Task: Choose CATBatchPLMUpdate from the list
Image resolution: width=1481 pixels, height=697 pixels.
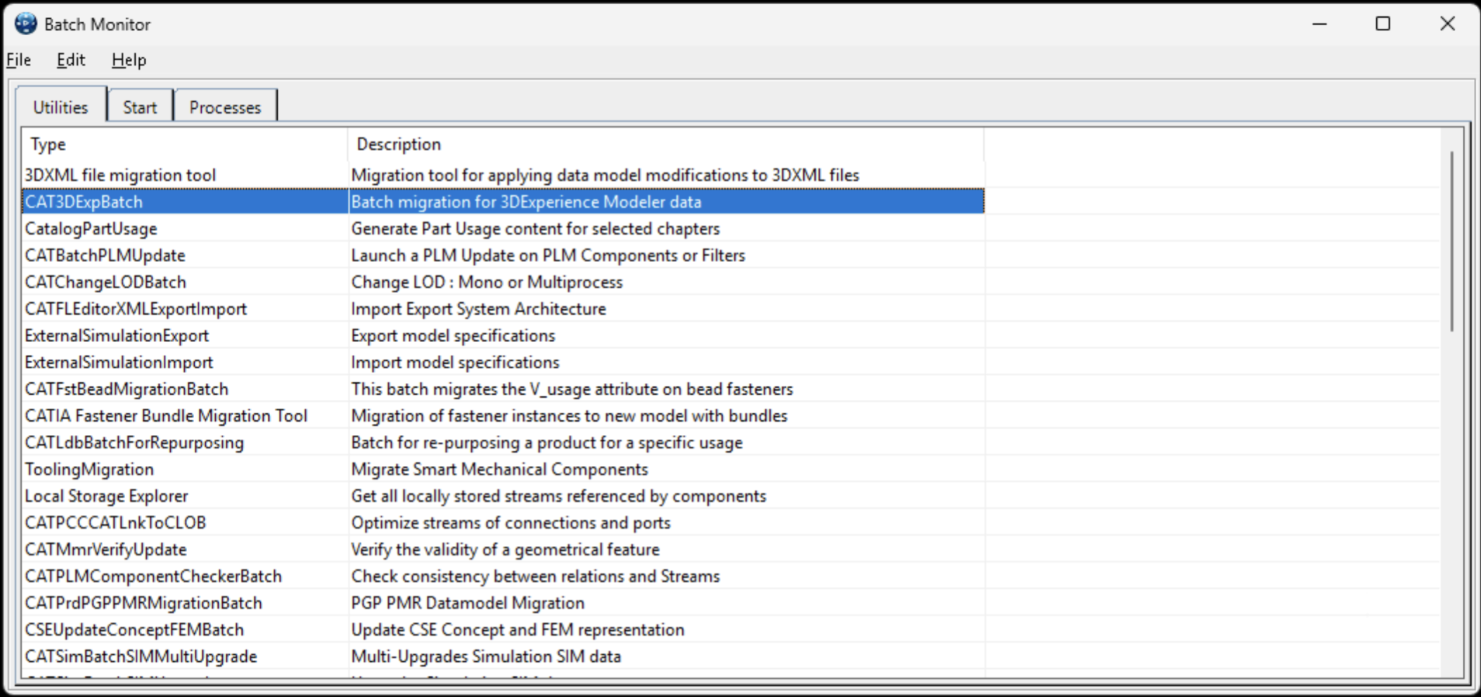Action: 105,256
